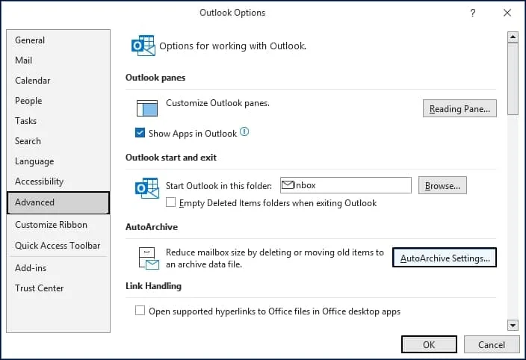Click the envelope icon in the Inbox field

pyautogui.click(x=288, y=185)
